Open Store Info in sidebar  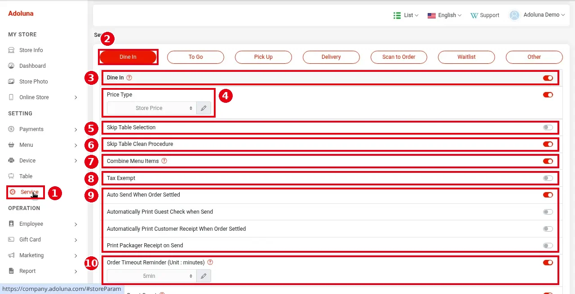click(x=31, y=50)
